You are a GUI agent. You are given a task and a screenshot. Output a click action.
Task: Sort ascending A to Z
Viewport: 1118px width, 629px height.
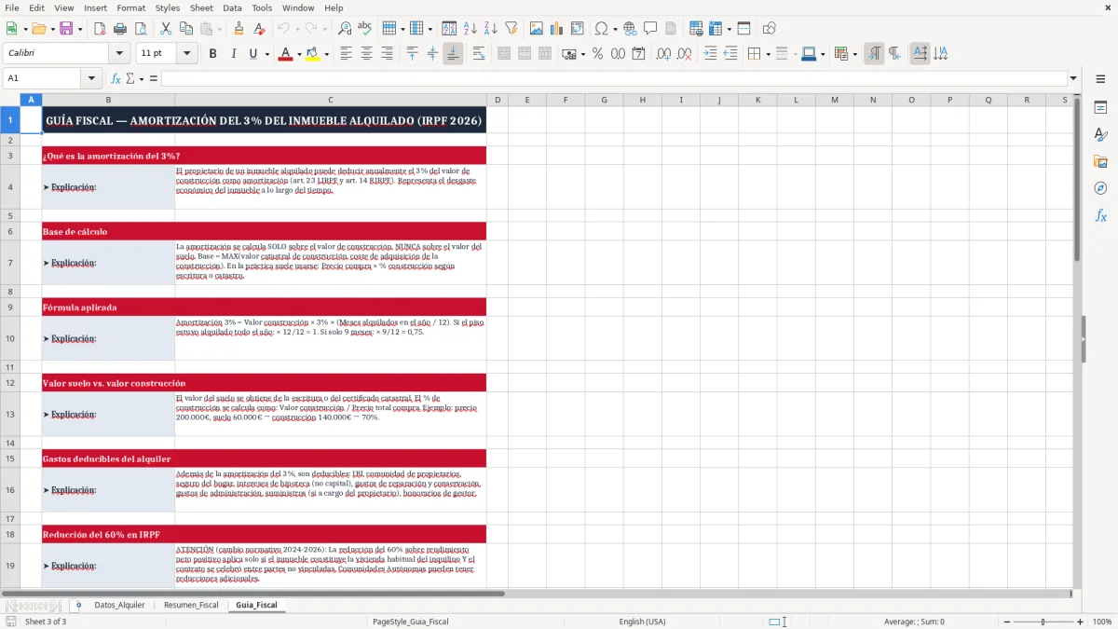470,29
